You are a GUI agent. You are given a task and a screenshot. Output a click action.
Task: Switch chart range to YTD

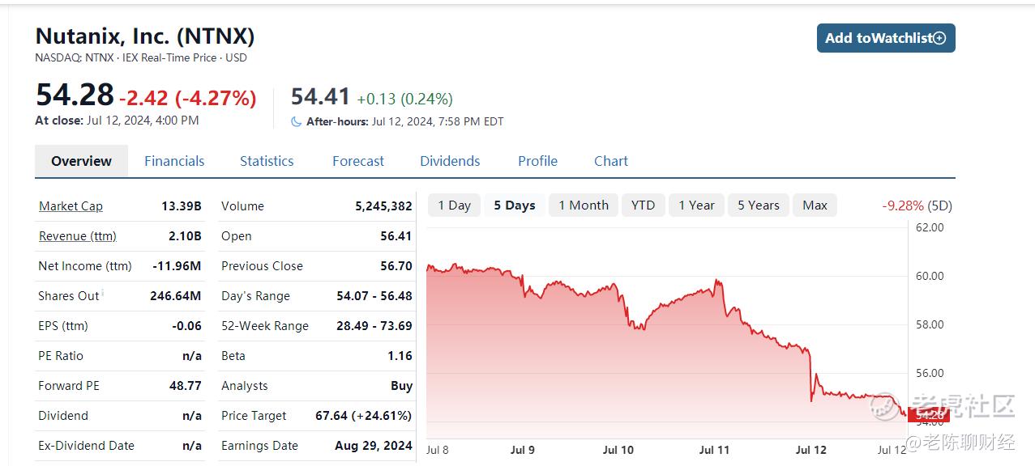pos(644,205)
